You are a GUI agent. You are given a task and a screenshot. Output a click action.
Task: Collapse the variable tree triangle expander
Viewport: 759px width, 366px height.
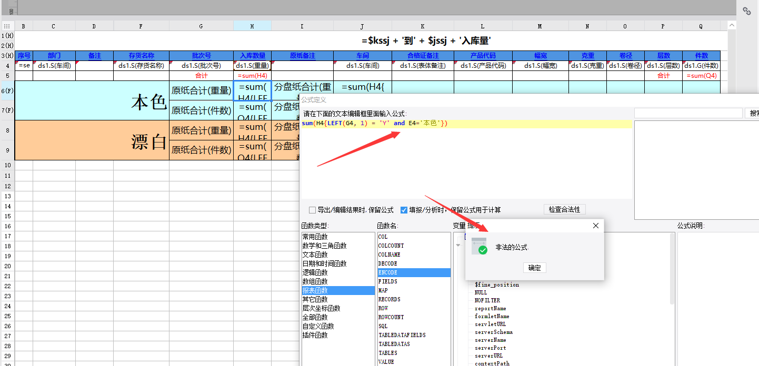458,245
